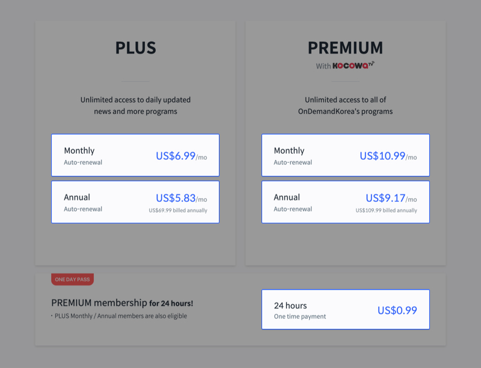Click the US$6.99/mo price
Viewport: 481px width, 368px height.
pos(182,156)
